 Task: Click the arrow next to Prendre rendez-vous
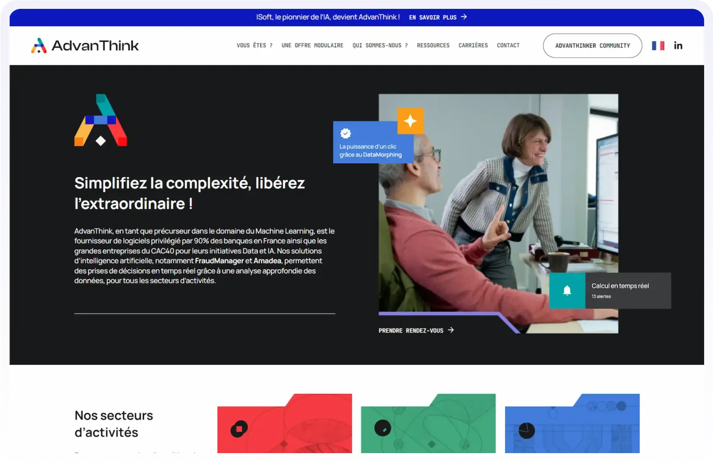[x=451, y=330]
